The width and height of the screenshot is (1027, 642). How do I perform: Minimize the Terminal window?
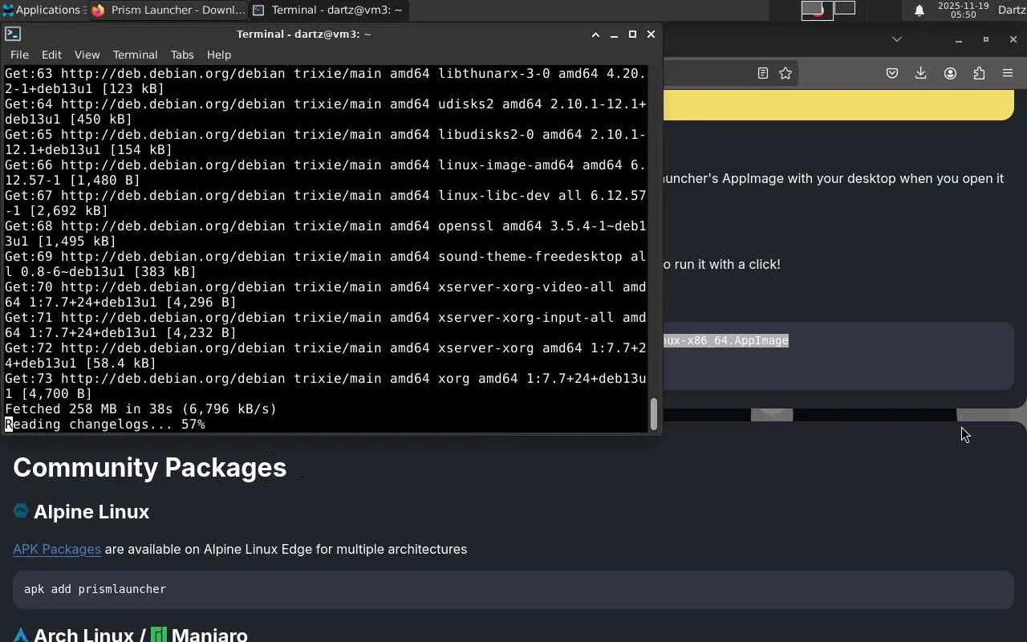coord(614,35)
